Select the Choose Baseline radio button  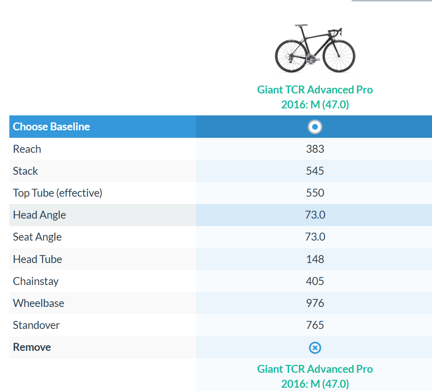coord(315,127)
